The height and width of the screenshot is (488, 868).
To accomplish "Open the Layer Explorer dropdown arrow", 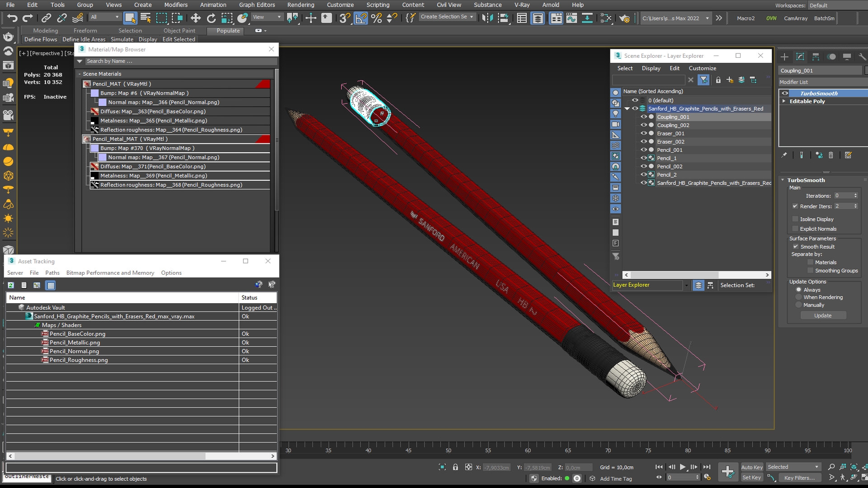I will point(686,285).
